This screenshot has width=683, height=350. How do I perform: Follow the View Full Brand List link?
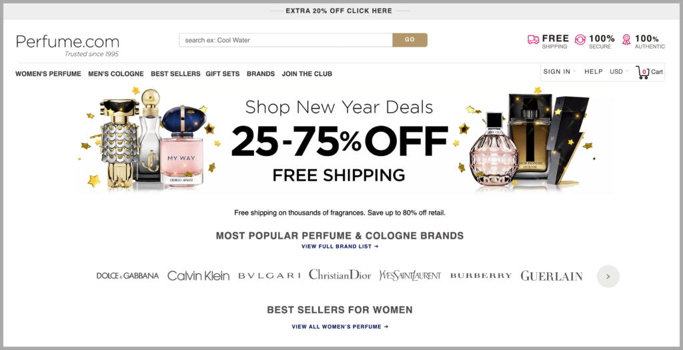coord(340,247)
